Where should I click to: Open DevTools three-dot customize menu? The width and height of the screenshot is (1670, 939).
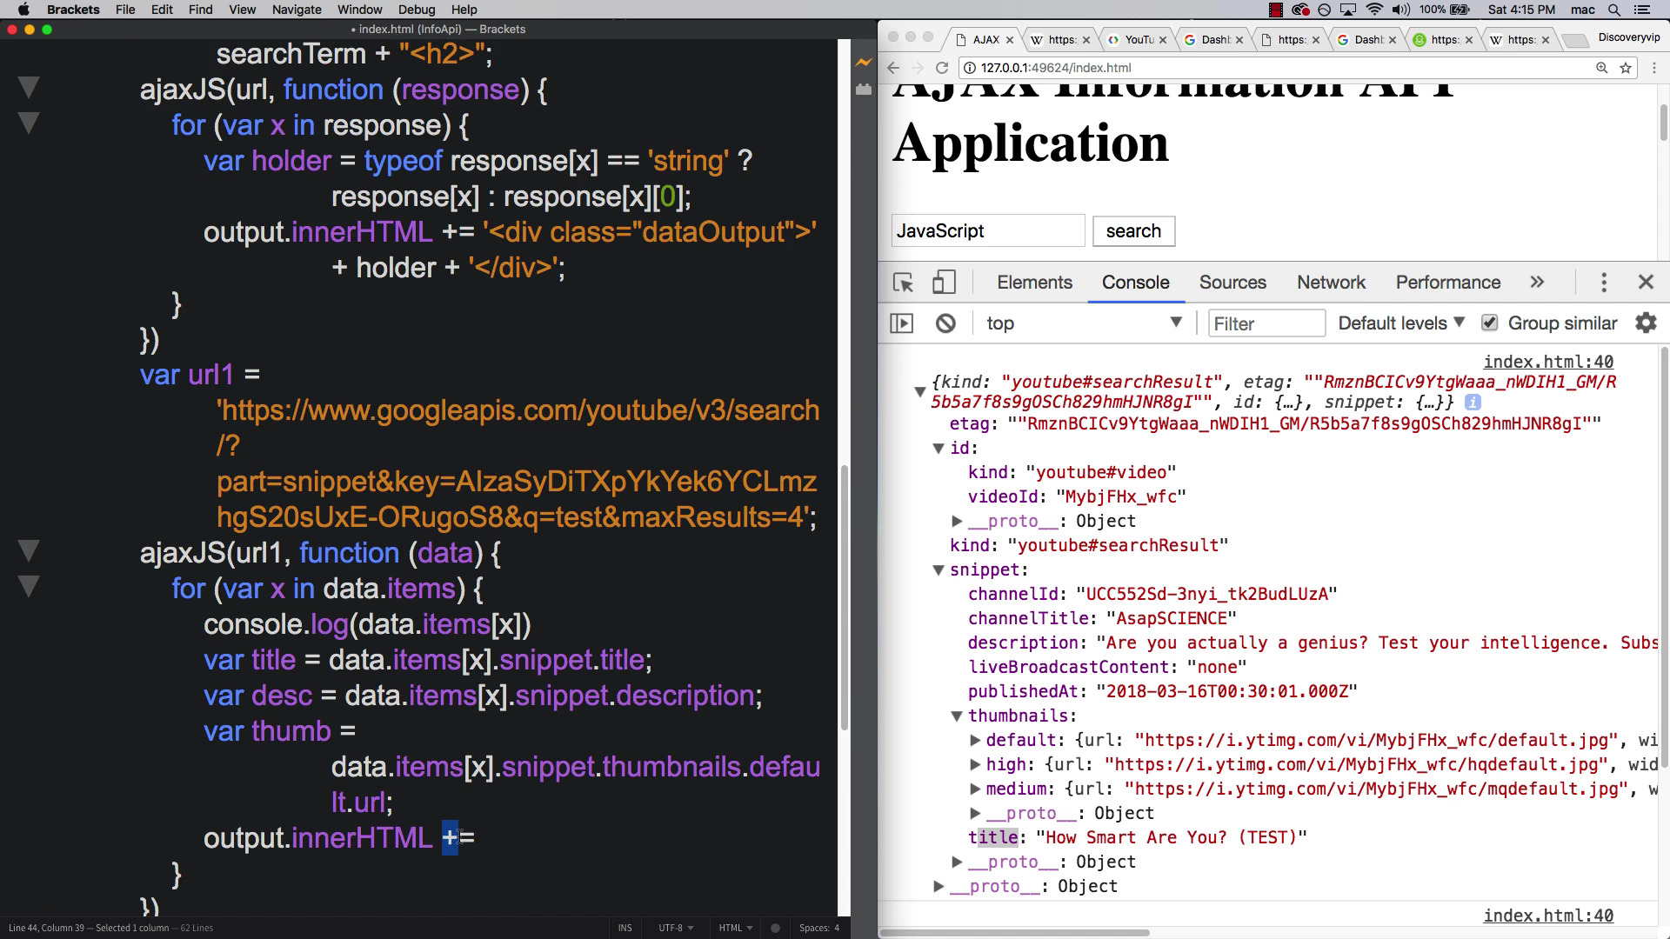tap(1604, 282)
